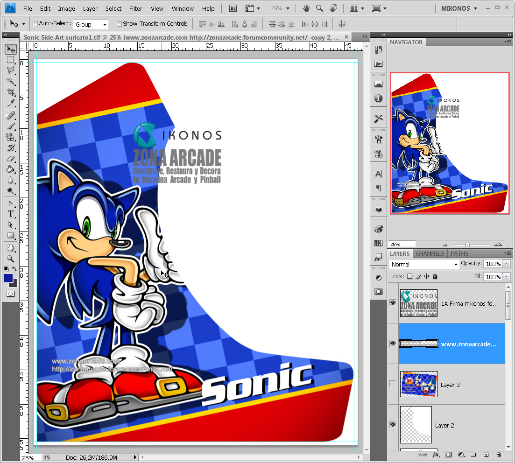Open the Opacity slider arrow

pyautogui.click(x=506, y=264)
